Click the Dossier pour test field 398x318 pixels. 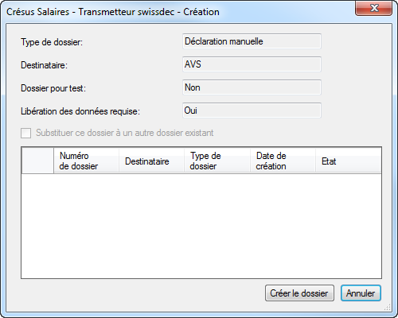pos(252,87)
